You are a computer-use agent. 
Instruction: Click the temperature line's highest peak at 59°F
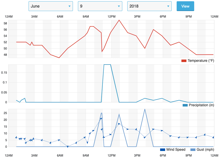[119, 20]
